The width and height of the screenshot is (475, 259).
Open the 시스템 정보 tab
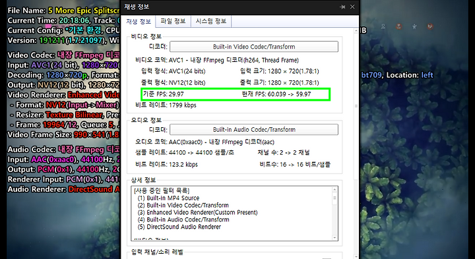point(211,21)
